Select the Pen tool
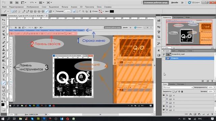Image resolution: width=216 pixels, height=121 pixels. pos(4,72)
